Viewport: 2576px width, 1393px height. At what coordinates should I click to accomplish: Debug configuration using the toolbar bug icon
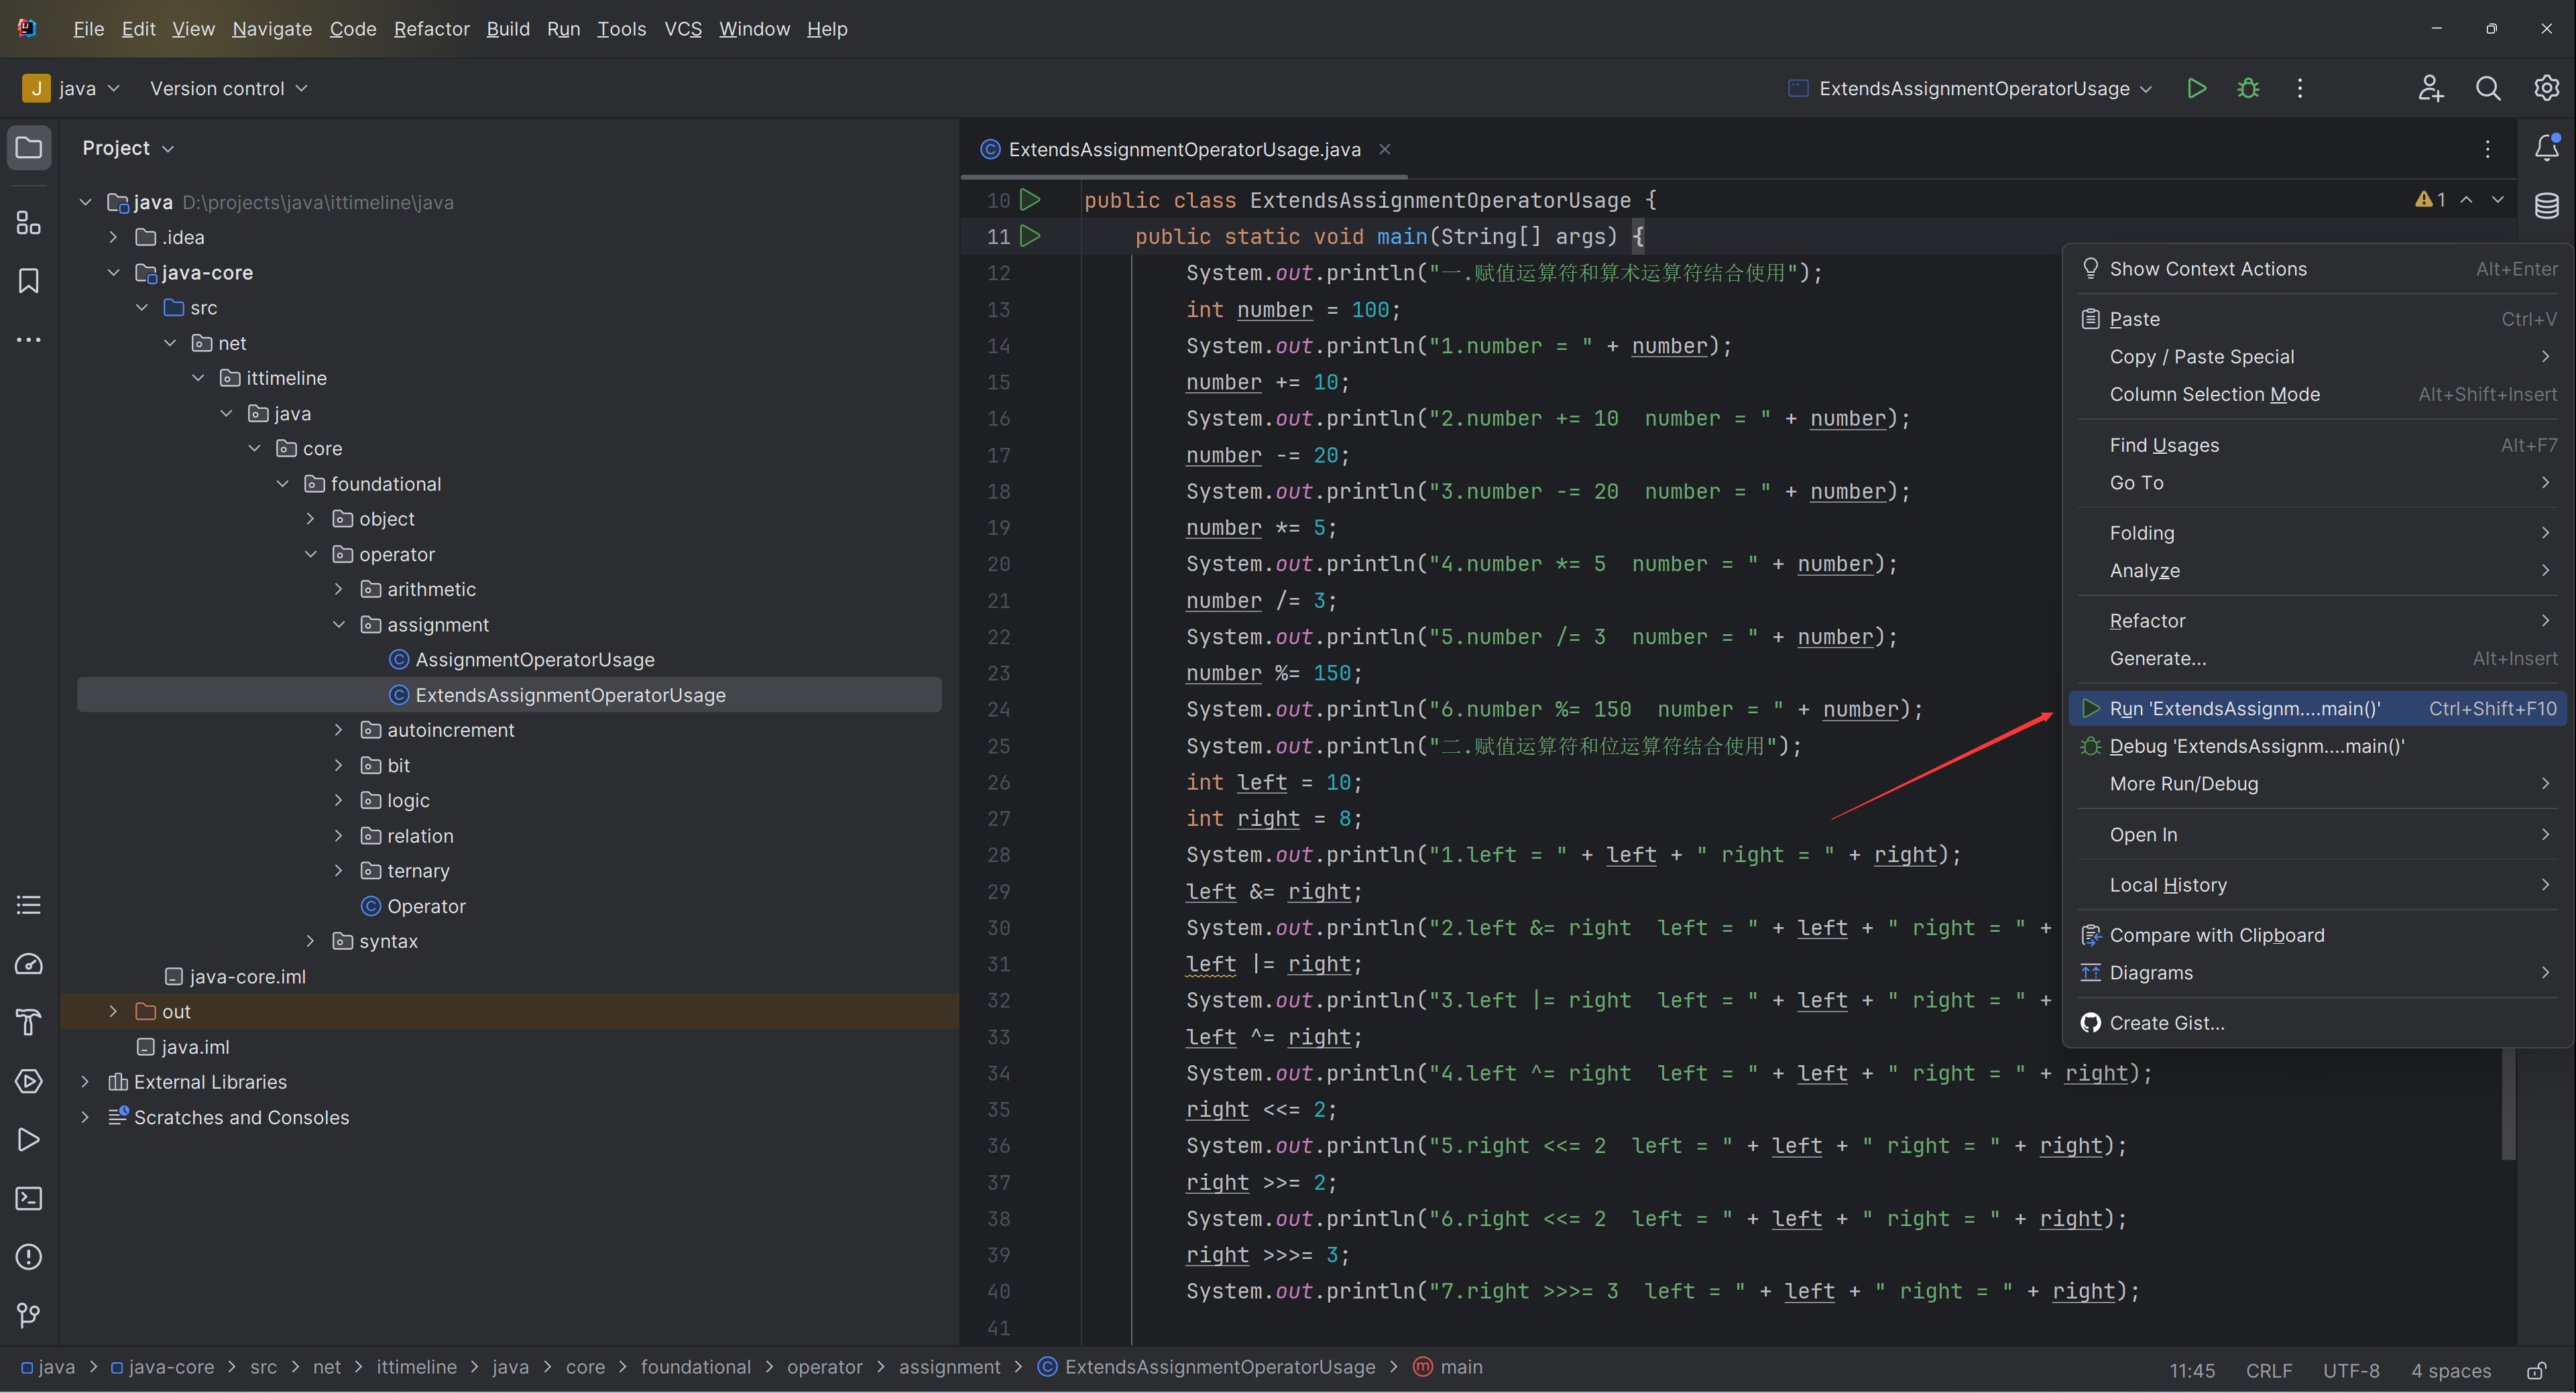(x=2248, y=88)
